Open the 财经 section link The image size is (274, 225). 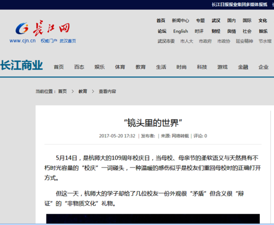click(216, 31)
